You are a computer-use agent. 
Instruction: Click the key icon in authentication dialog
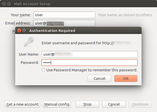coord(28,42)
